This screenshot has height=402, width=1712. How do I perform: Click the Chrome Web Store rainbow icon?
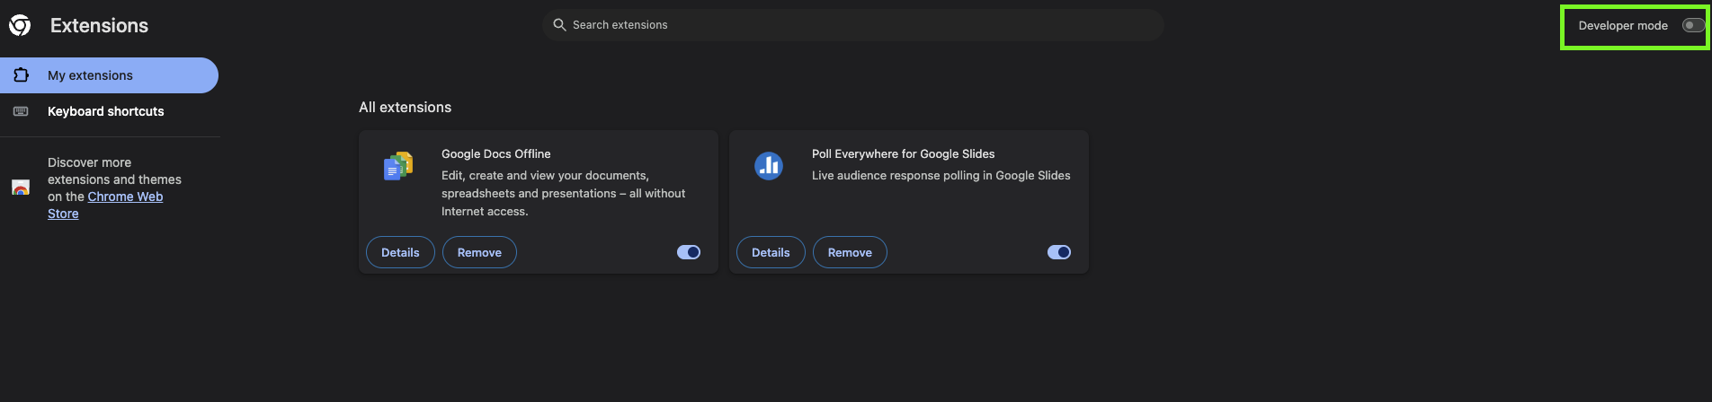(21, 188)
